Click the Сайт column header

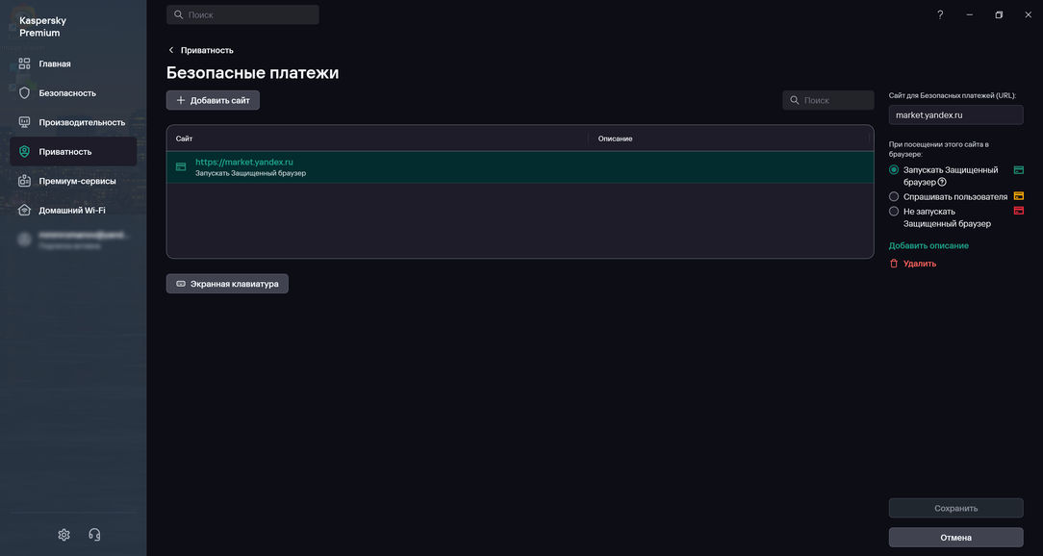pyautogui.click(x=184, y=139)
